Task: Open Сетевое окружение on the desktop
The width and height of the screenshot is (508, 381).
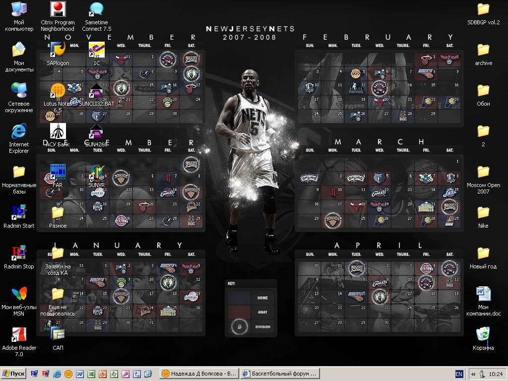Action: [x=19, y=98]
